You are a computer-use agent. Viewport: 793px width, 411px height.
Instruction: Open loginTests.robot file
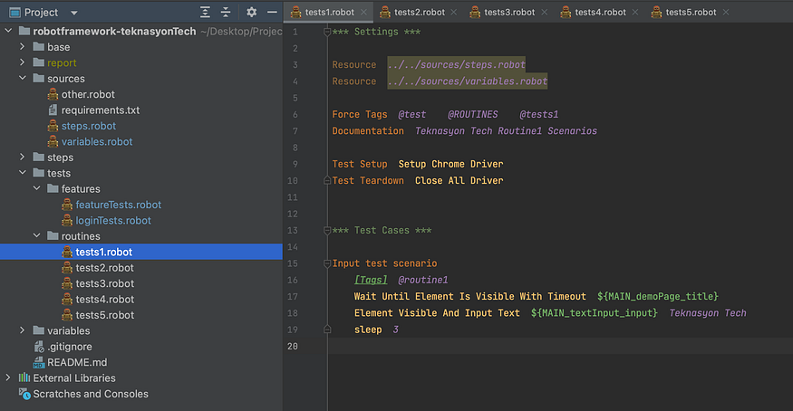pyautogui.click(x=113, y=221)
